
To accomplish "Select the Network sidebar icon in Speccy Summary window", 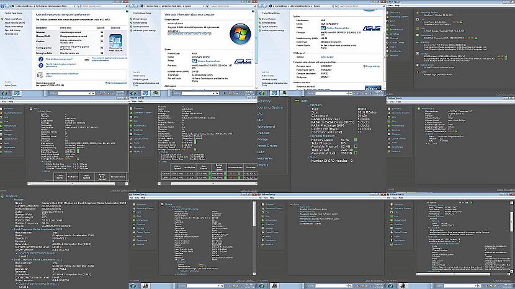I will [x=388, y=55].
